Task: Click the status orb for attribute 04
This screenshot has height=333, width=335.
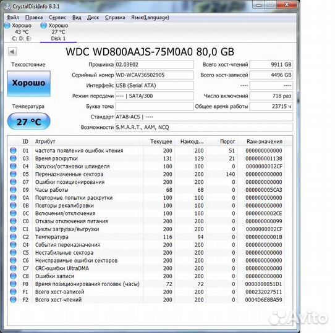Action: [13, 166]
